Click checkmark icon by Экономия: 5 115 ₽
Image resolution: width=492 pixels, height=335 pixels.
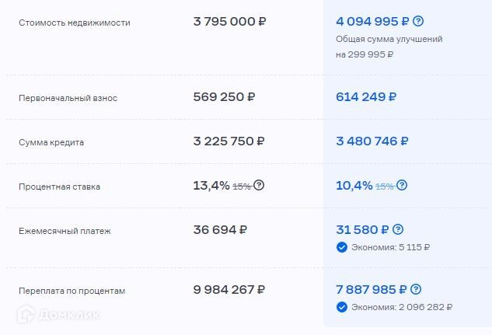[341, 247]
